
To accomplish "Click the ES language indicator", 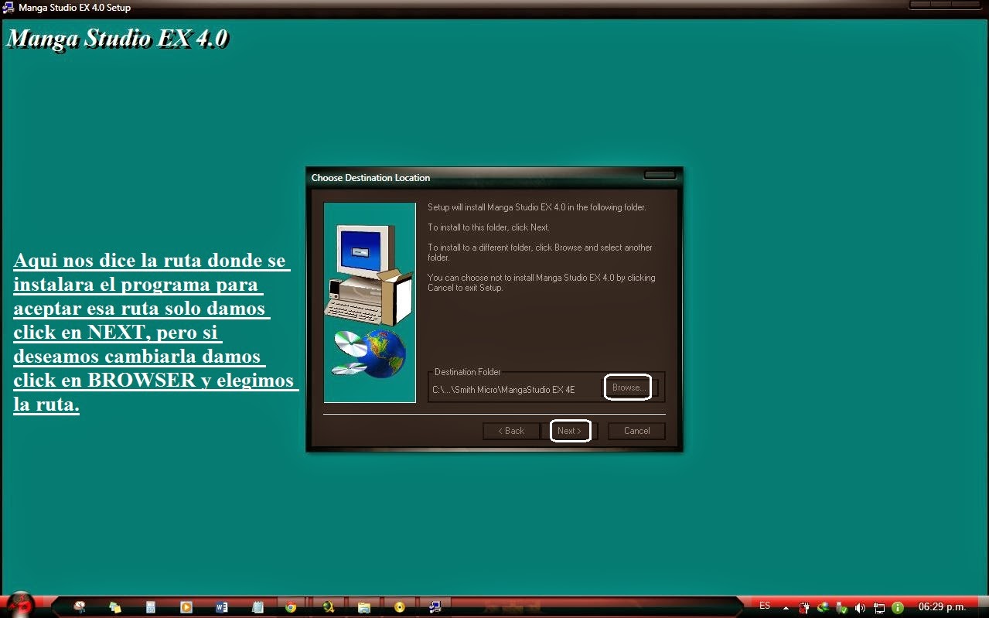I will click(x=765, y=606).
